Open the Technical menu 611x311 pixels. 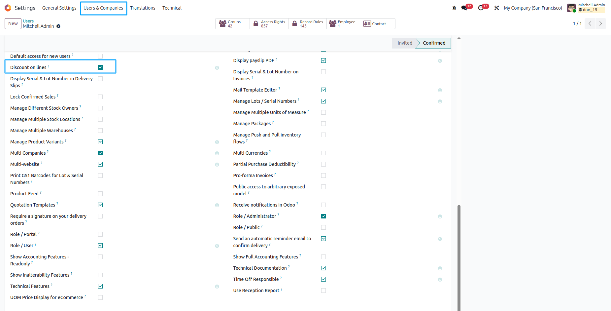[x=172, y=8]
